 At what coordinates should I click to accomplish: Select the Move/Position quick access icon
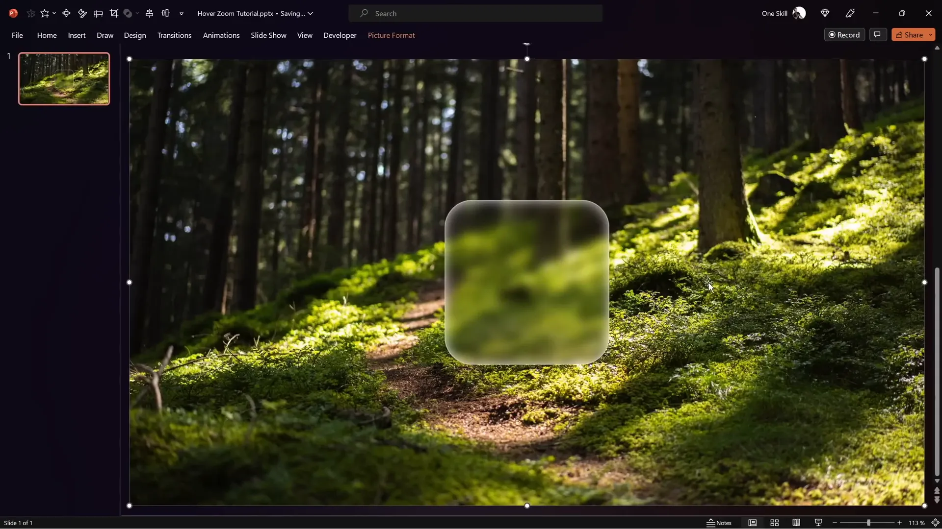pyautogui.click(x=66, y=13)
